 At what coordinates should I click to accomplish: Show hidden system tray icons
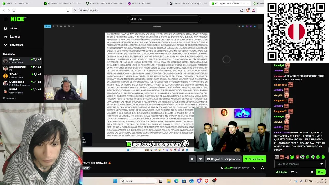[x=290, y=181]
